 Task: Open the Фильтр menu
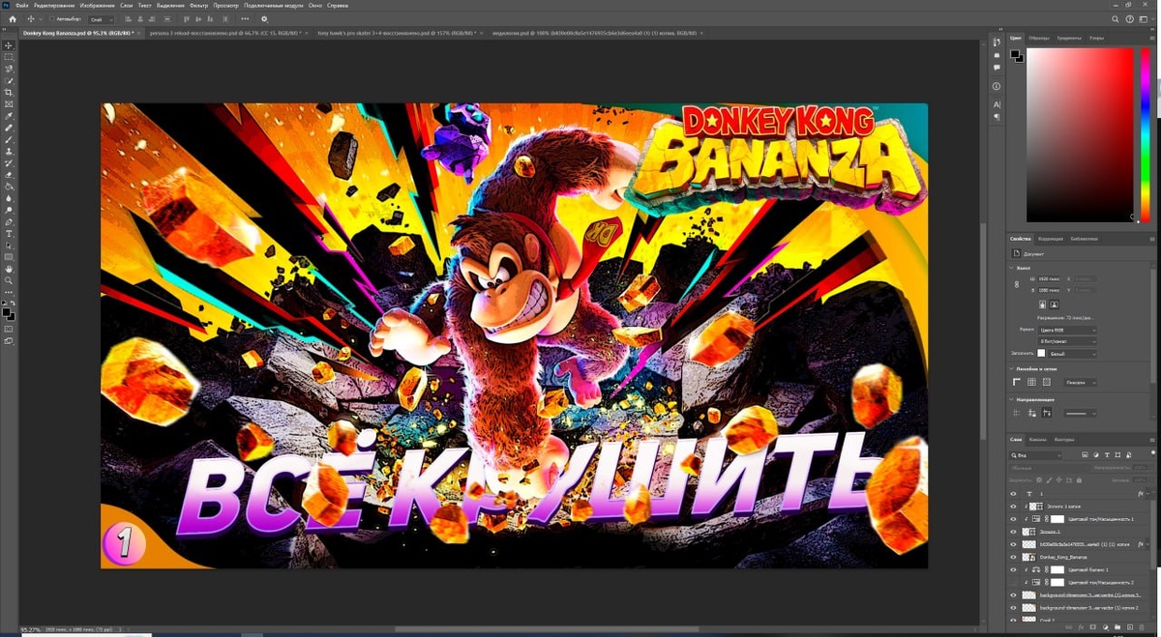coord(198,5)
